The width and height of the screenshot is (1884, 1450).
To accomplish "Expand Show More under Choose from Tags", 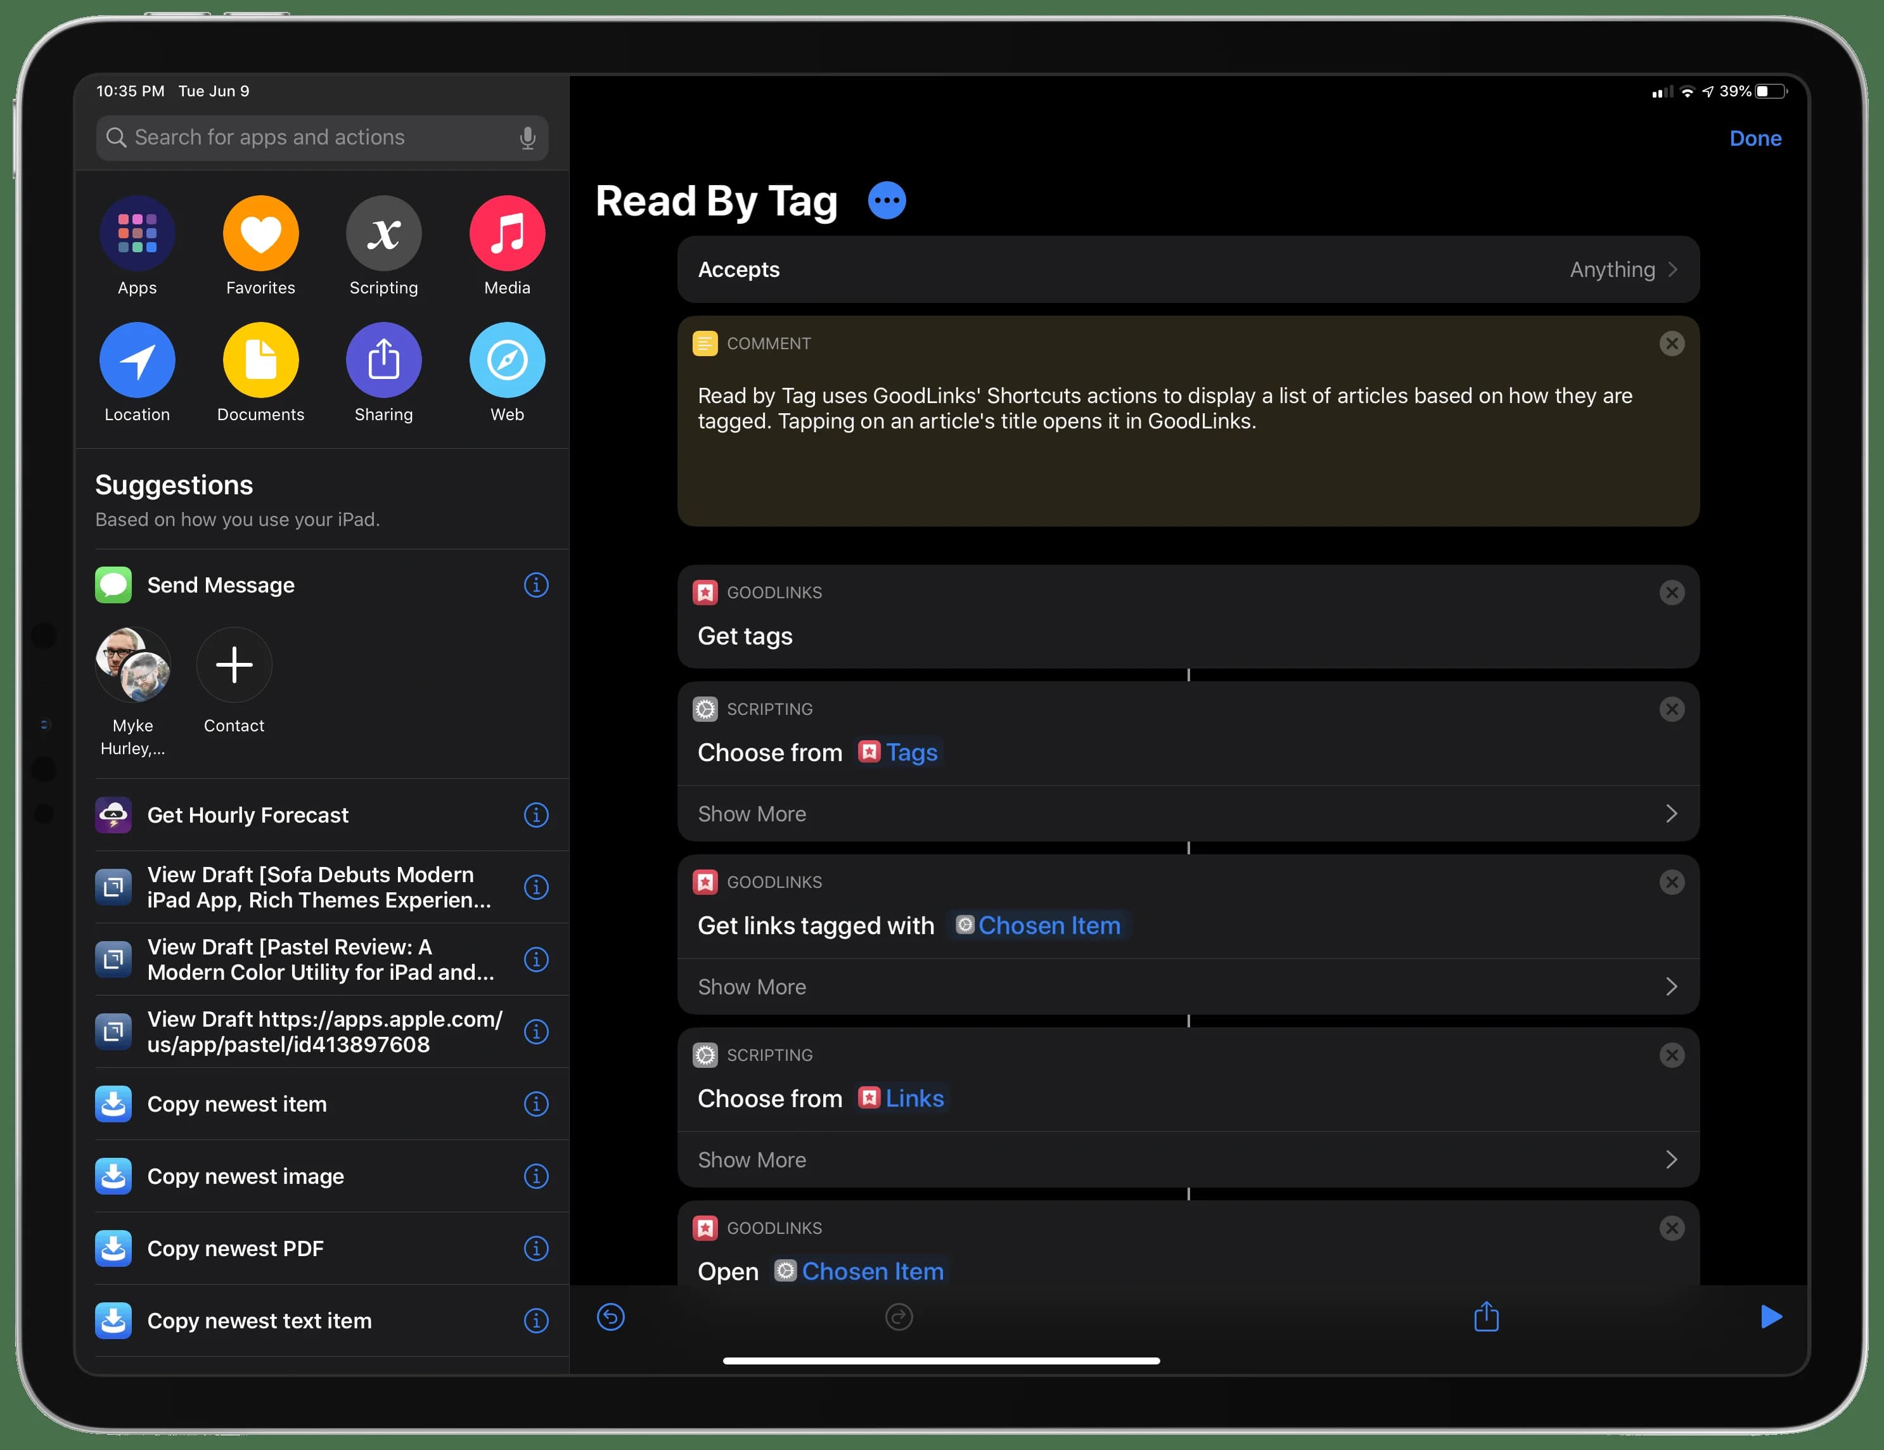I will pos(1188,814).
